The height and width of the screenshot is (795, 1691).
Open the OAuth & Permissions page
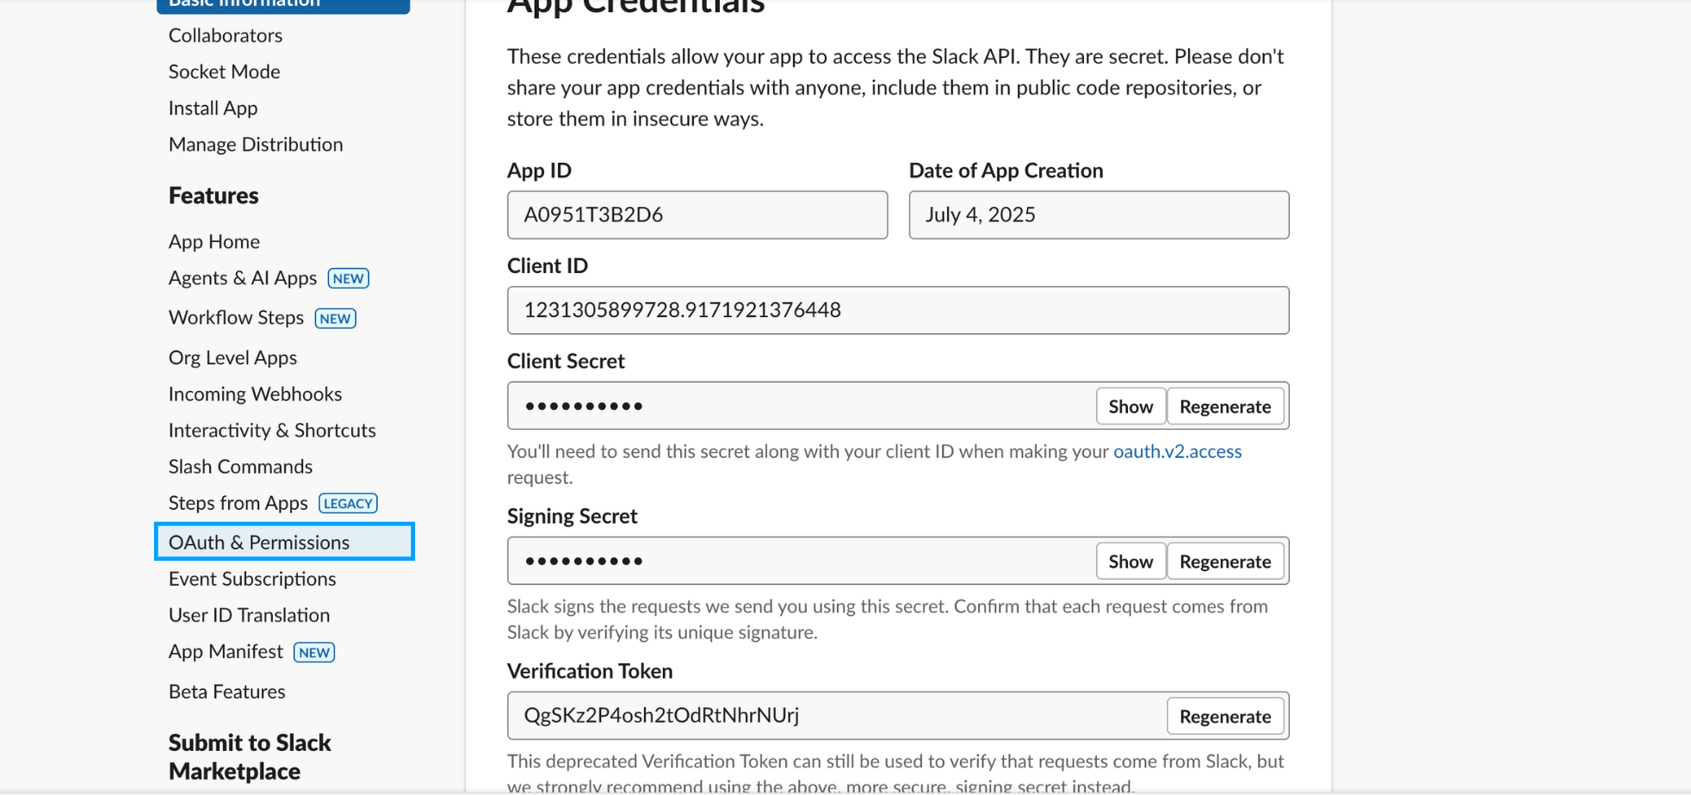(259, 542)
